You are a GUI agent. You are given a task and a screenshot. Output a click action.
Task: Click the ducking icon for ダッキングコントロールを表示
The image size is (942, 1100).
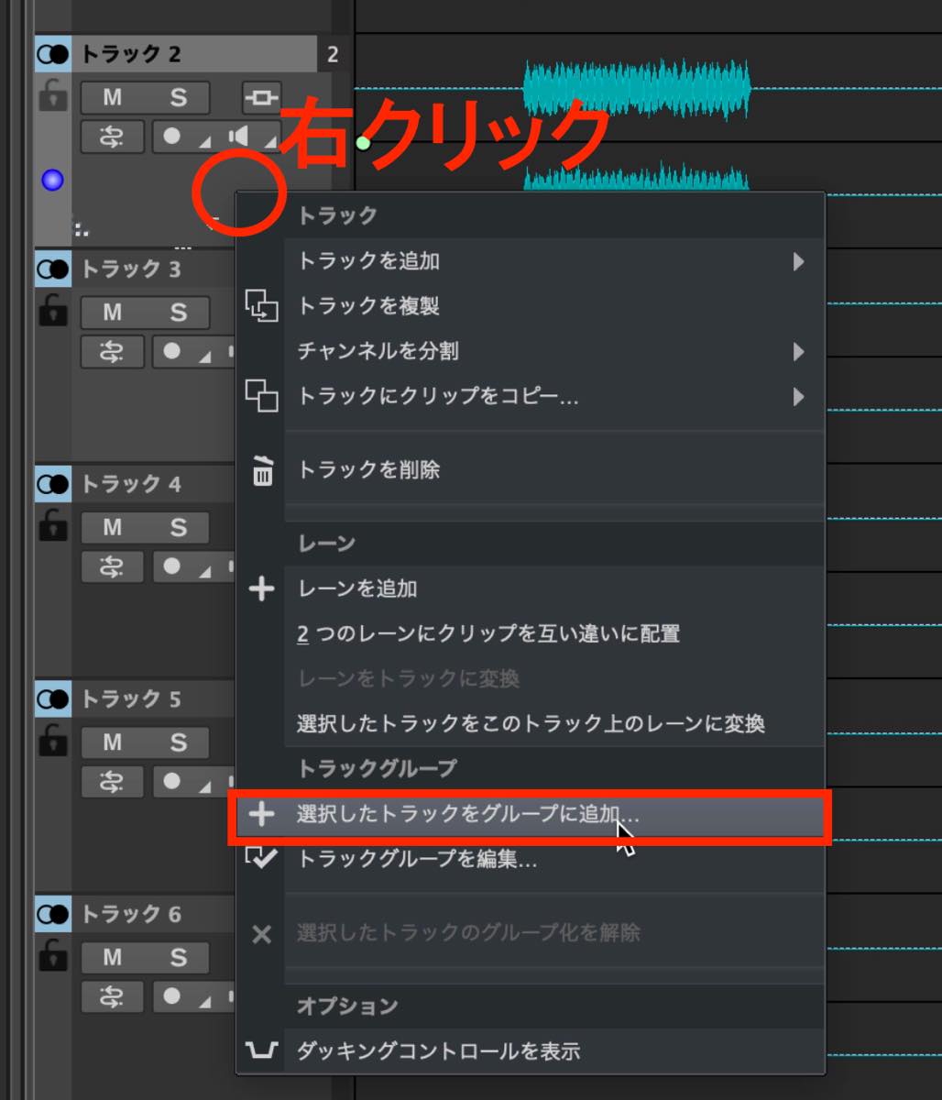coord(262,1050)
